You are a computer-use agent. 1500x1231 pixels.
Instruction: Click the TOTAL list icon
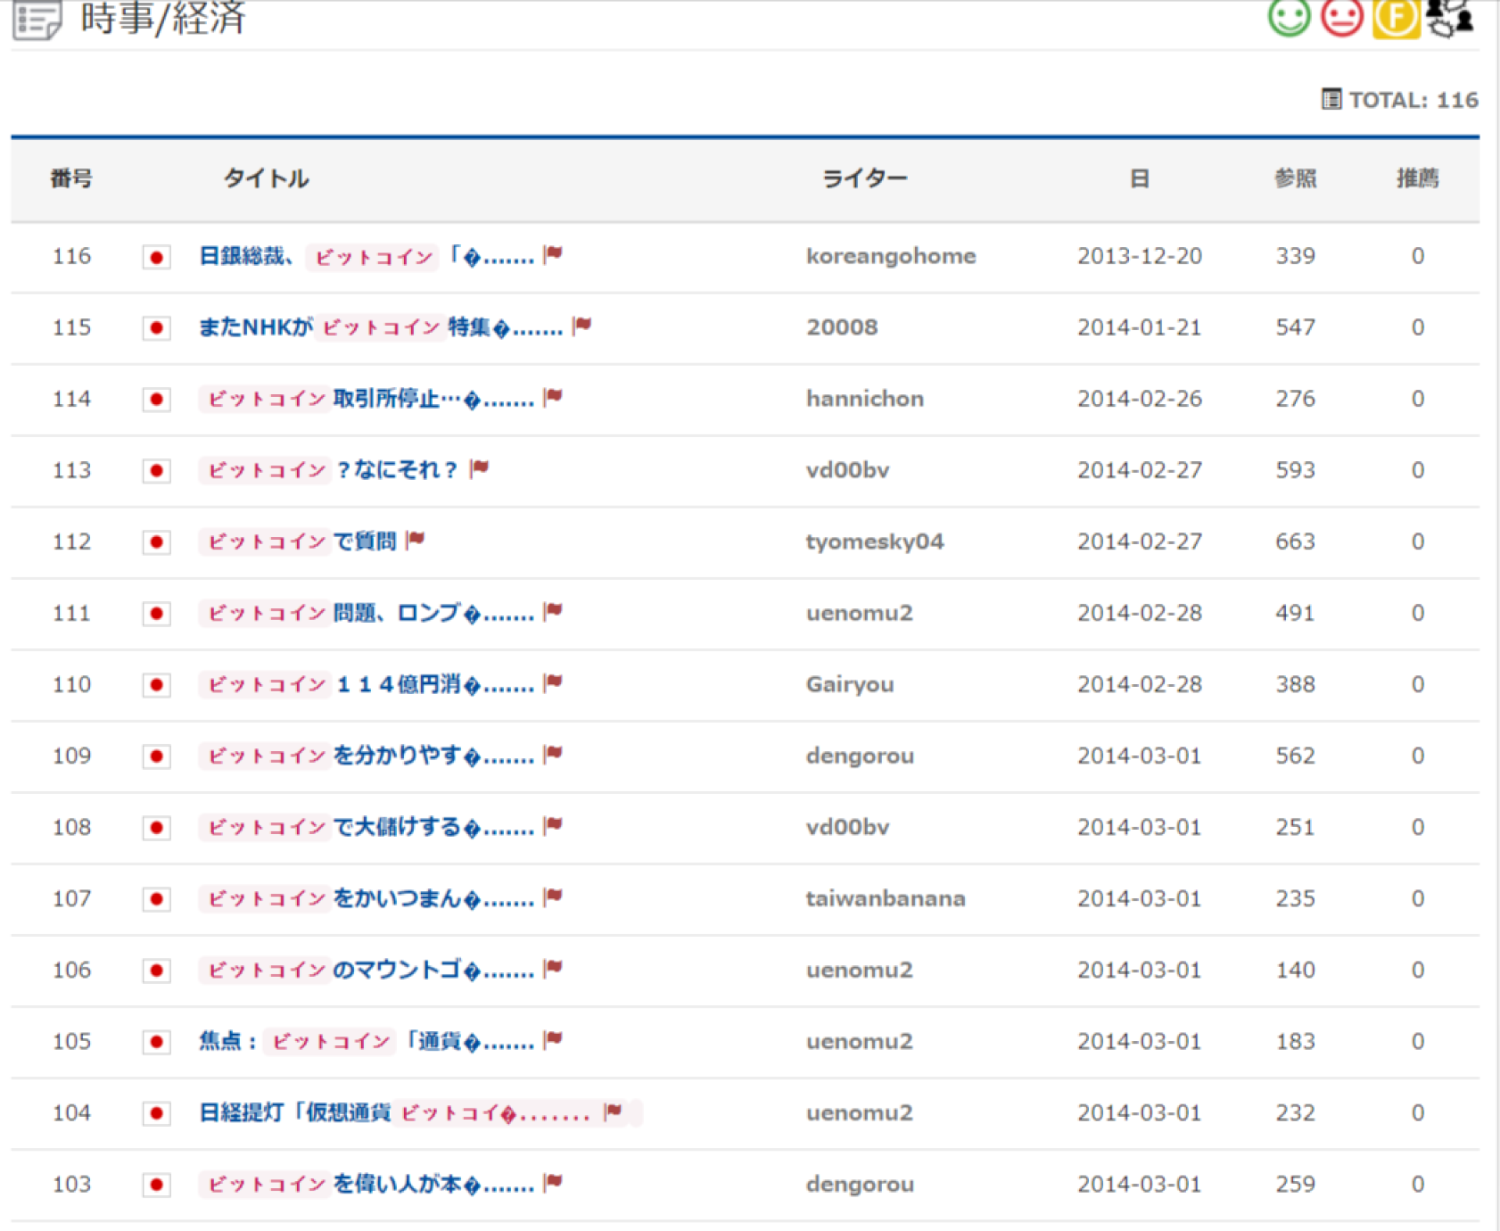[1330, 99]
